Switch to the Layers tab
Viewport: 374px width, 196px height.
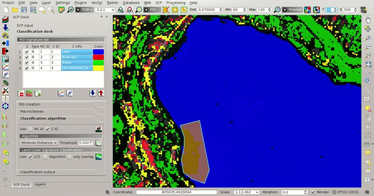tap(40, 185)
